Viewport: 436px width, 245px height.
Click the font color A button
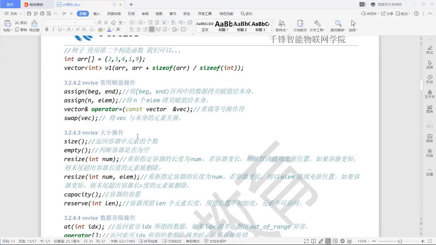[109, 30]
